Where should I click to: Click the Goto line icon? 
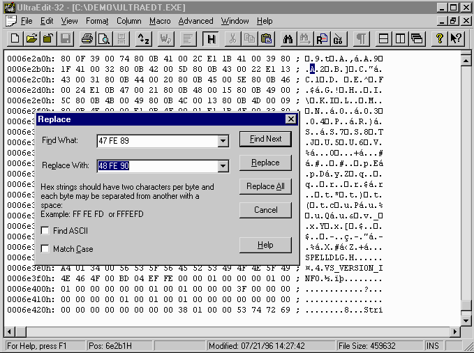point(339,38)
